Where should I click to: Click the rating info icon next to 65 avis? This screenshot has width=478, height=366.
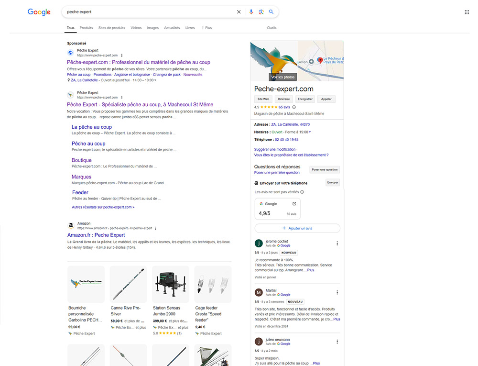(x=294, y=107)
